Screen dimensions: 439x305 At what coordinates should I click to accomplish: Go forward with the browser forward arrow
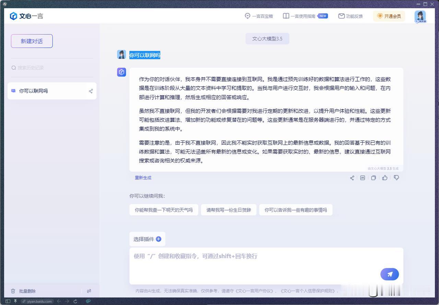(x=67, y=301)
